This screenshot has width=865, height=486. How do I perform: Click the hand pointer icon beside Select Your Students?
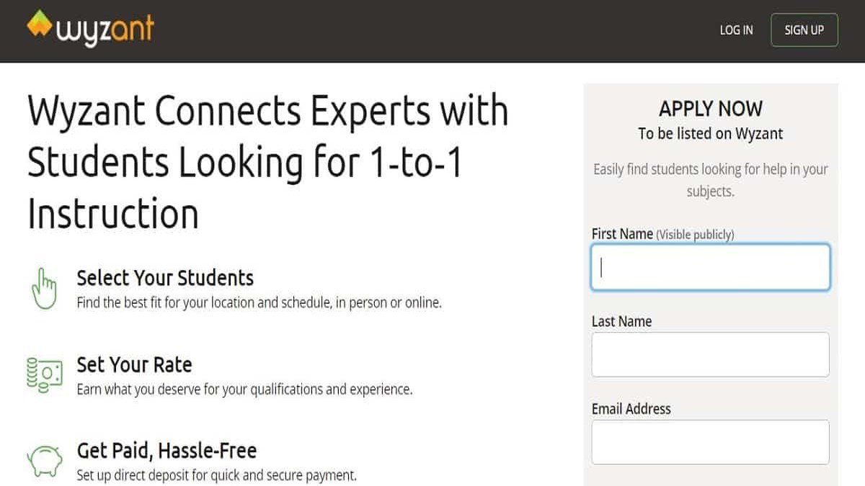click(x=43, y=288)
